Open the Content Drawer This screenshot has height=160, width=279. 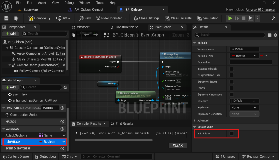(x=16, y=157)
